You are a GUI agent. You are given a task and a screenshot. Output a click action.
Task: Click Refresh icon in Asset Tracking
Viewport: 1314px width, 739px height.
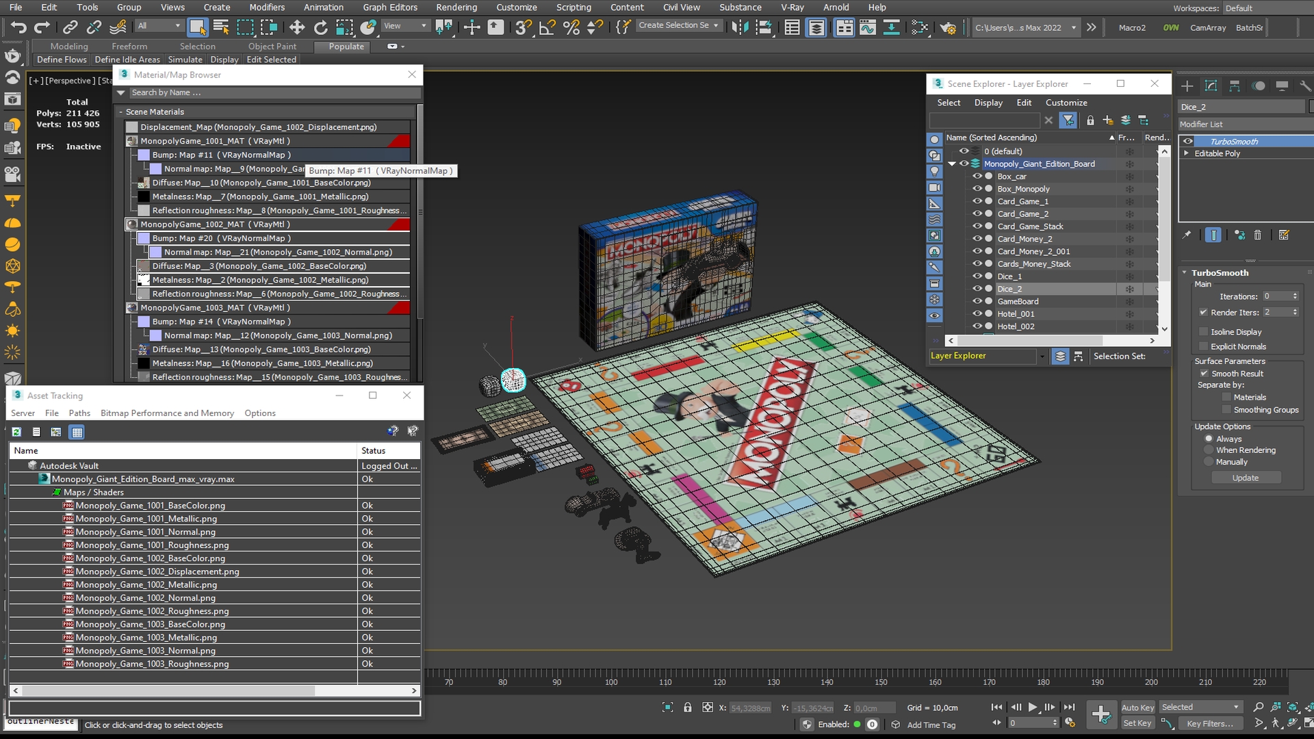(16, 432)
